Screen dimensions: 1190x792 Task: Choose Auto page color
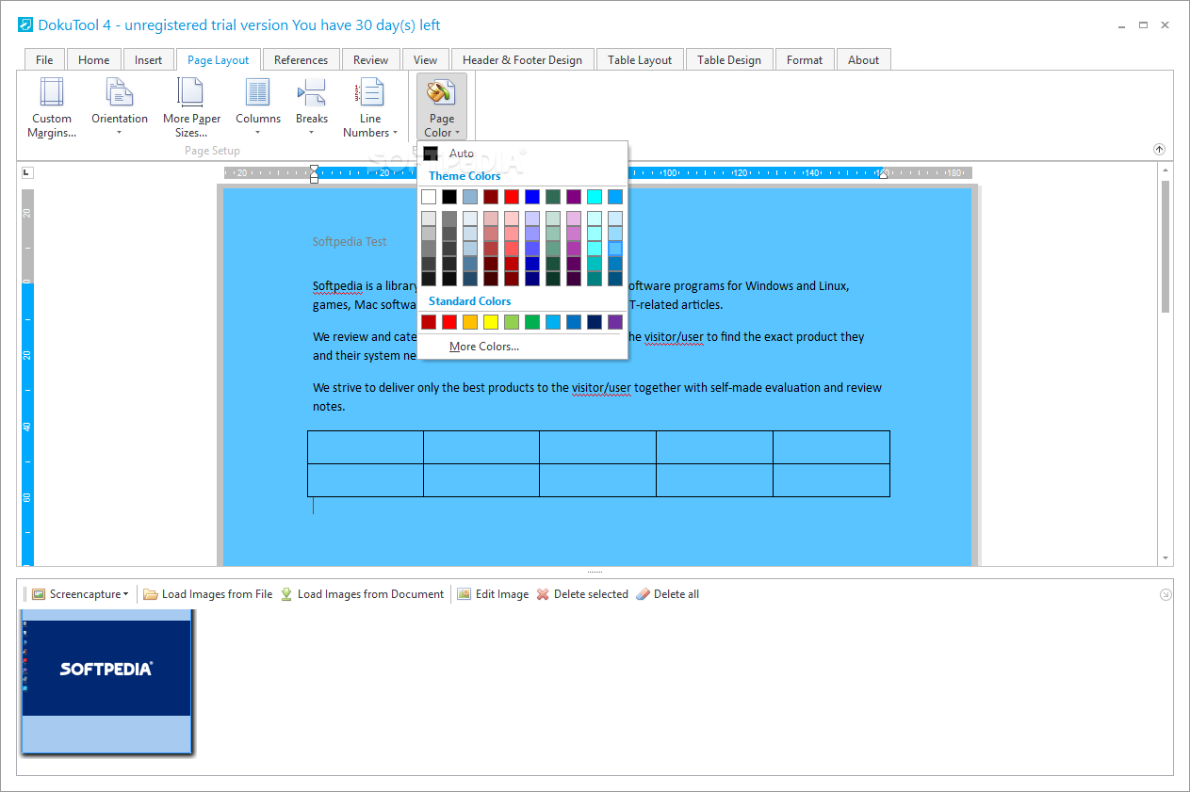click(522, 154)
